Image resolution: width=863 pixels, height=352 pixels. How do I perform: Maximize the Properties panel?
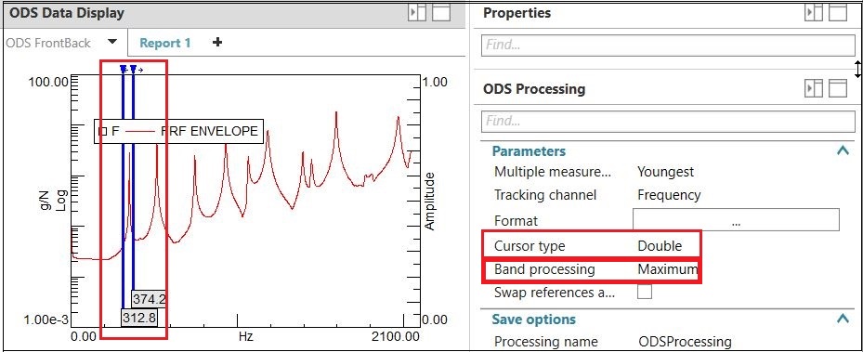pyautogui.click(x=838, y=13)
